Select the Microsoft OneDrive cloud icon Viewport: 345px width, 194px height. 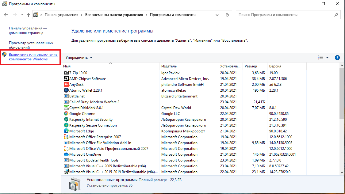coord(66,154)
